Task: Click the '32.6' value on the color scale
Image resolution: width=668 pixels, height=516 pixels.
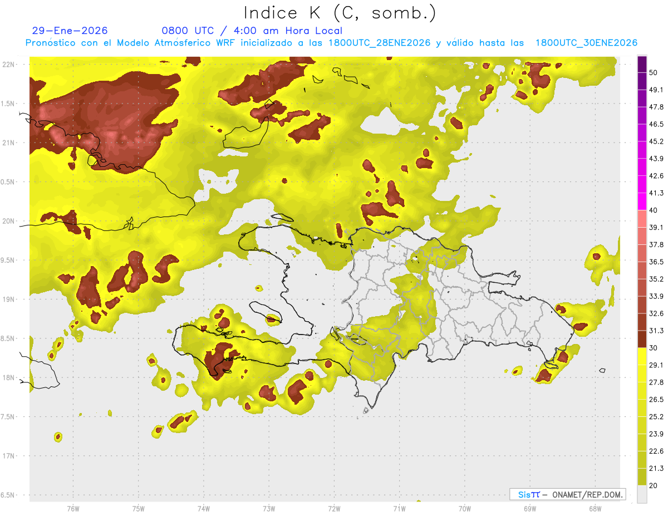Action: point(656,313)
